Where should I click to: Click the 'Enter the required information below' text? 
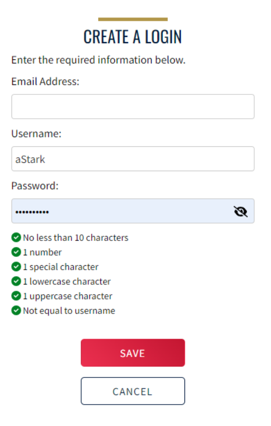[x=98, y=60]
